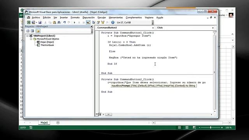Open the Ayuda menu
Screen dimensions: 249x140
click(160, 17)
